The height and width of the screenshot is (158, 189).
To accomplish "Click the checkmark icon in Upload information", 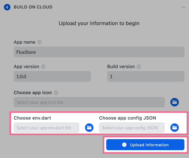I will [x=124, y=145].
